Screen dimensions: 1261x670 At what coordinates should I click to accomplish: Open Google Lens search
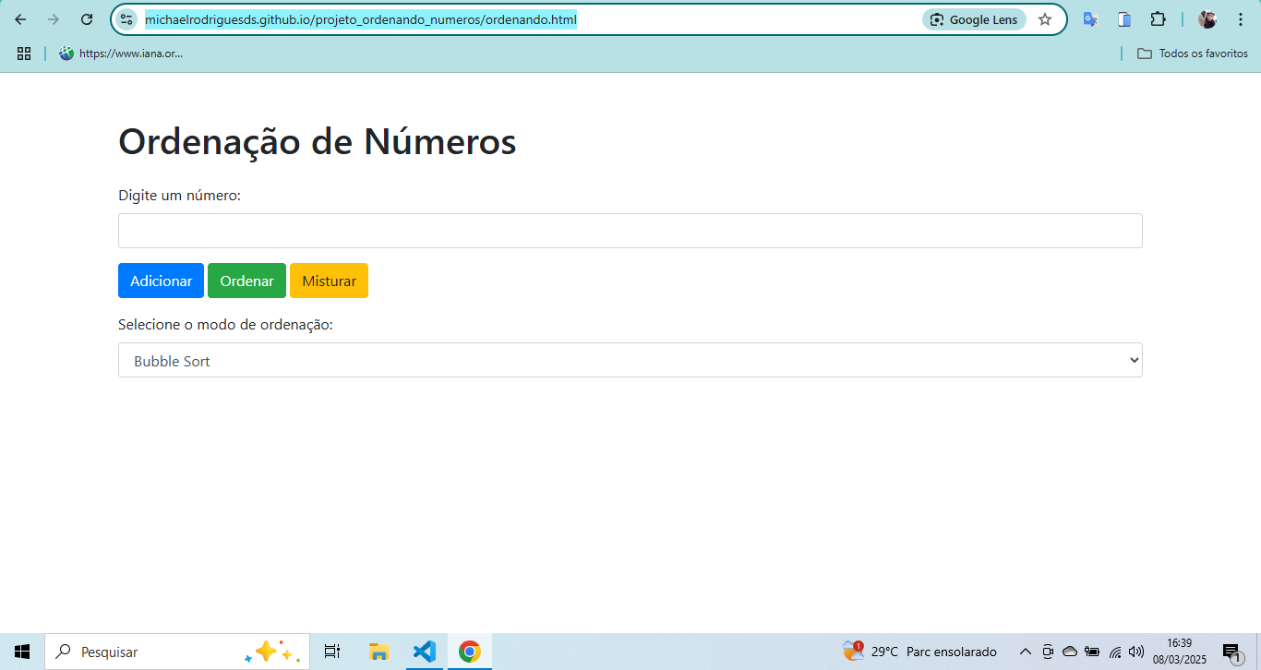point(974,19)
